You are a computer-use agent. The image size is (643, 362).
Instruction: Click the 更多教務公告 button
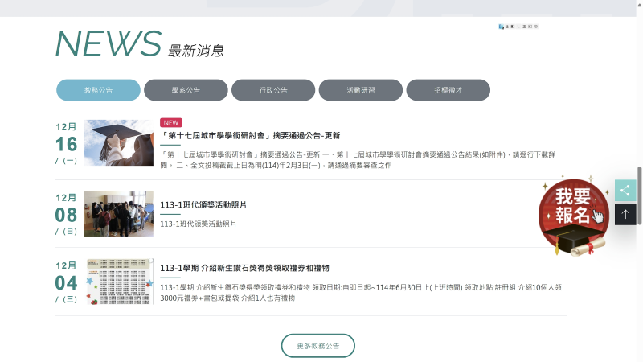click(x=317, y=346)
